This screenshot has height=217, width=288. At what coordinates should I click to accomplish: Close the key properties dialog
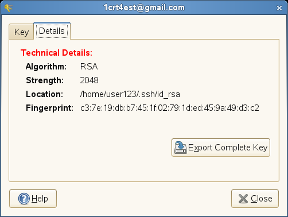tap(255, 199)
